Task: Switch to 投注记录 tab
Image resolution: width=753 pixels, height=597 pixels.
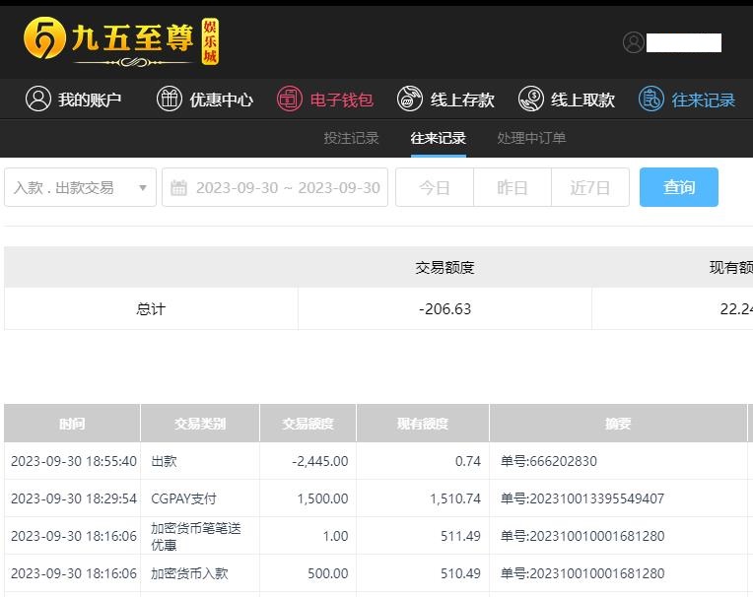Action: pyautogui.click(x=351, y=138)
